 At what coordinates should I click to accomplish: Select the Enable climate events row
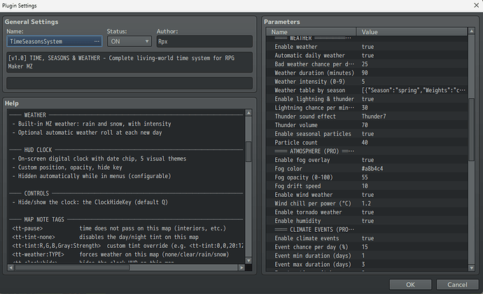(x=367, y=238)
